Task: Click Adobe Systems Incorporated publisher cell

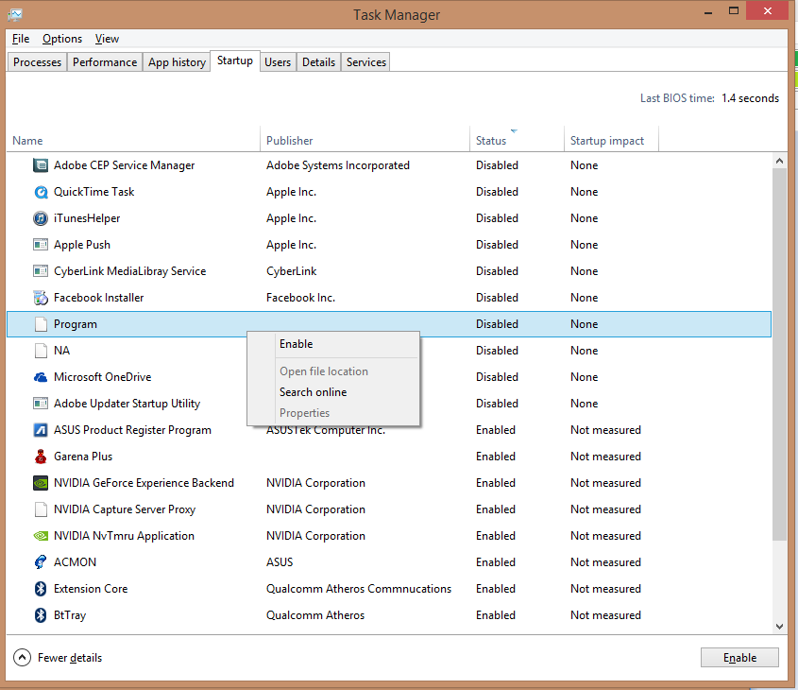Action: coord(338,165)
